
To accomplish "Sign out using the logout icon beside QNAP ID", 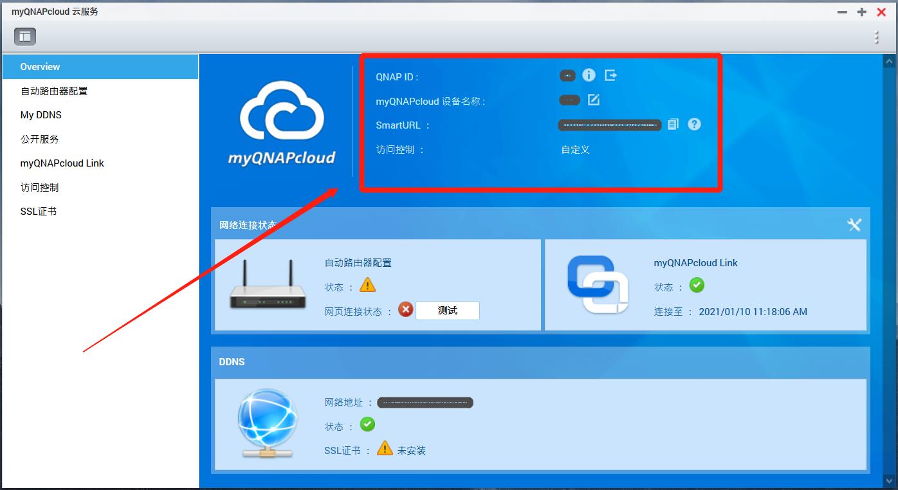I will tap(610, 75).
